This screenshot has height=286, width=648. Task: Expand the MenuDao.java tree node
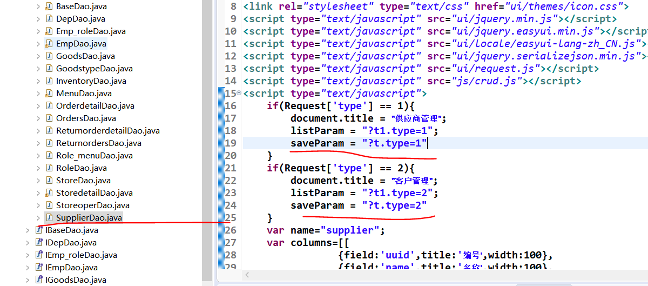pos(38,94)
